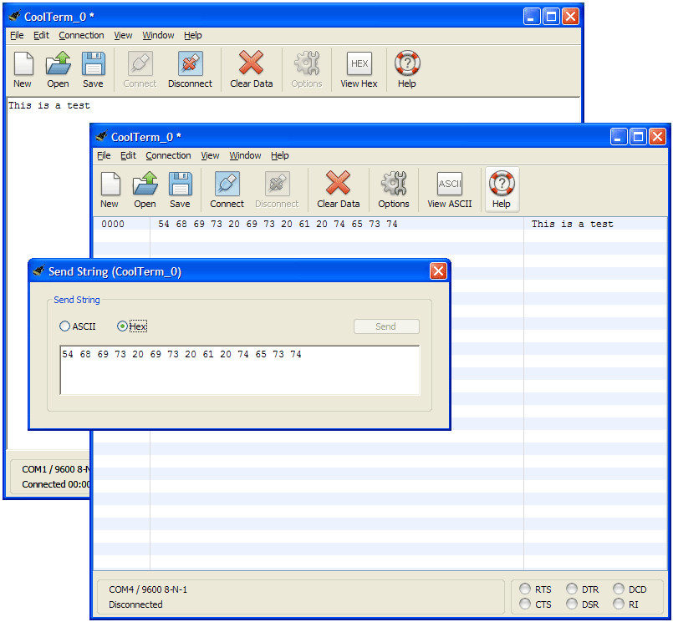
Task: Click Clear Data red X in front window
Action: click(x=339, y=183)
